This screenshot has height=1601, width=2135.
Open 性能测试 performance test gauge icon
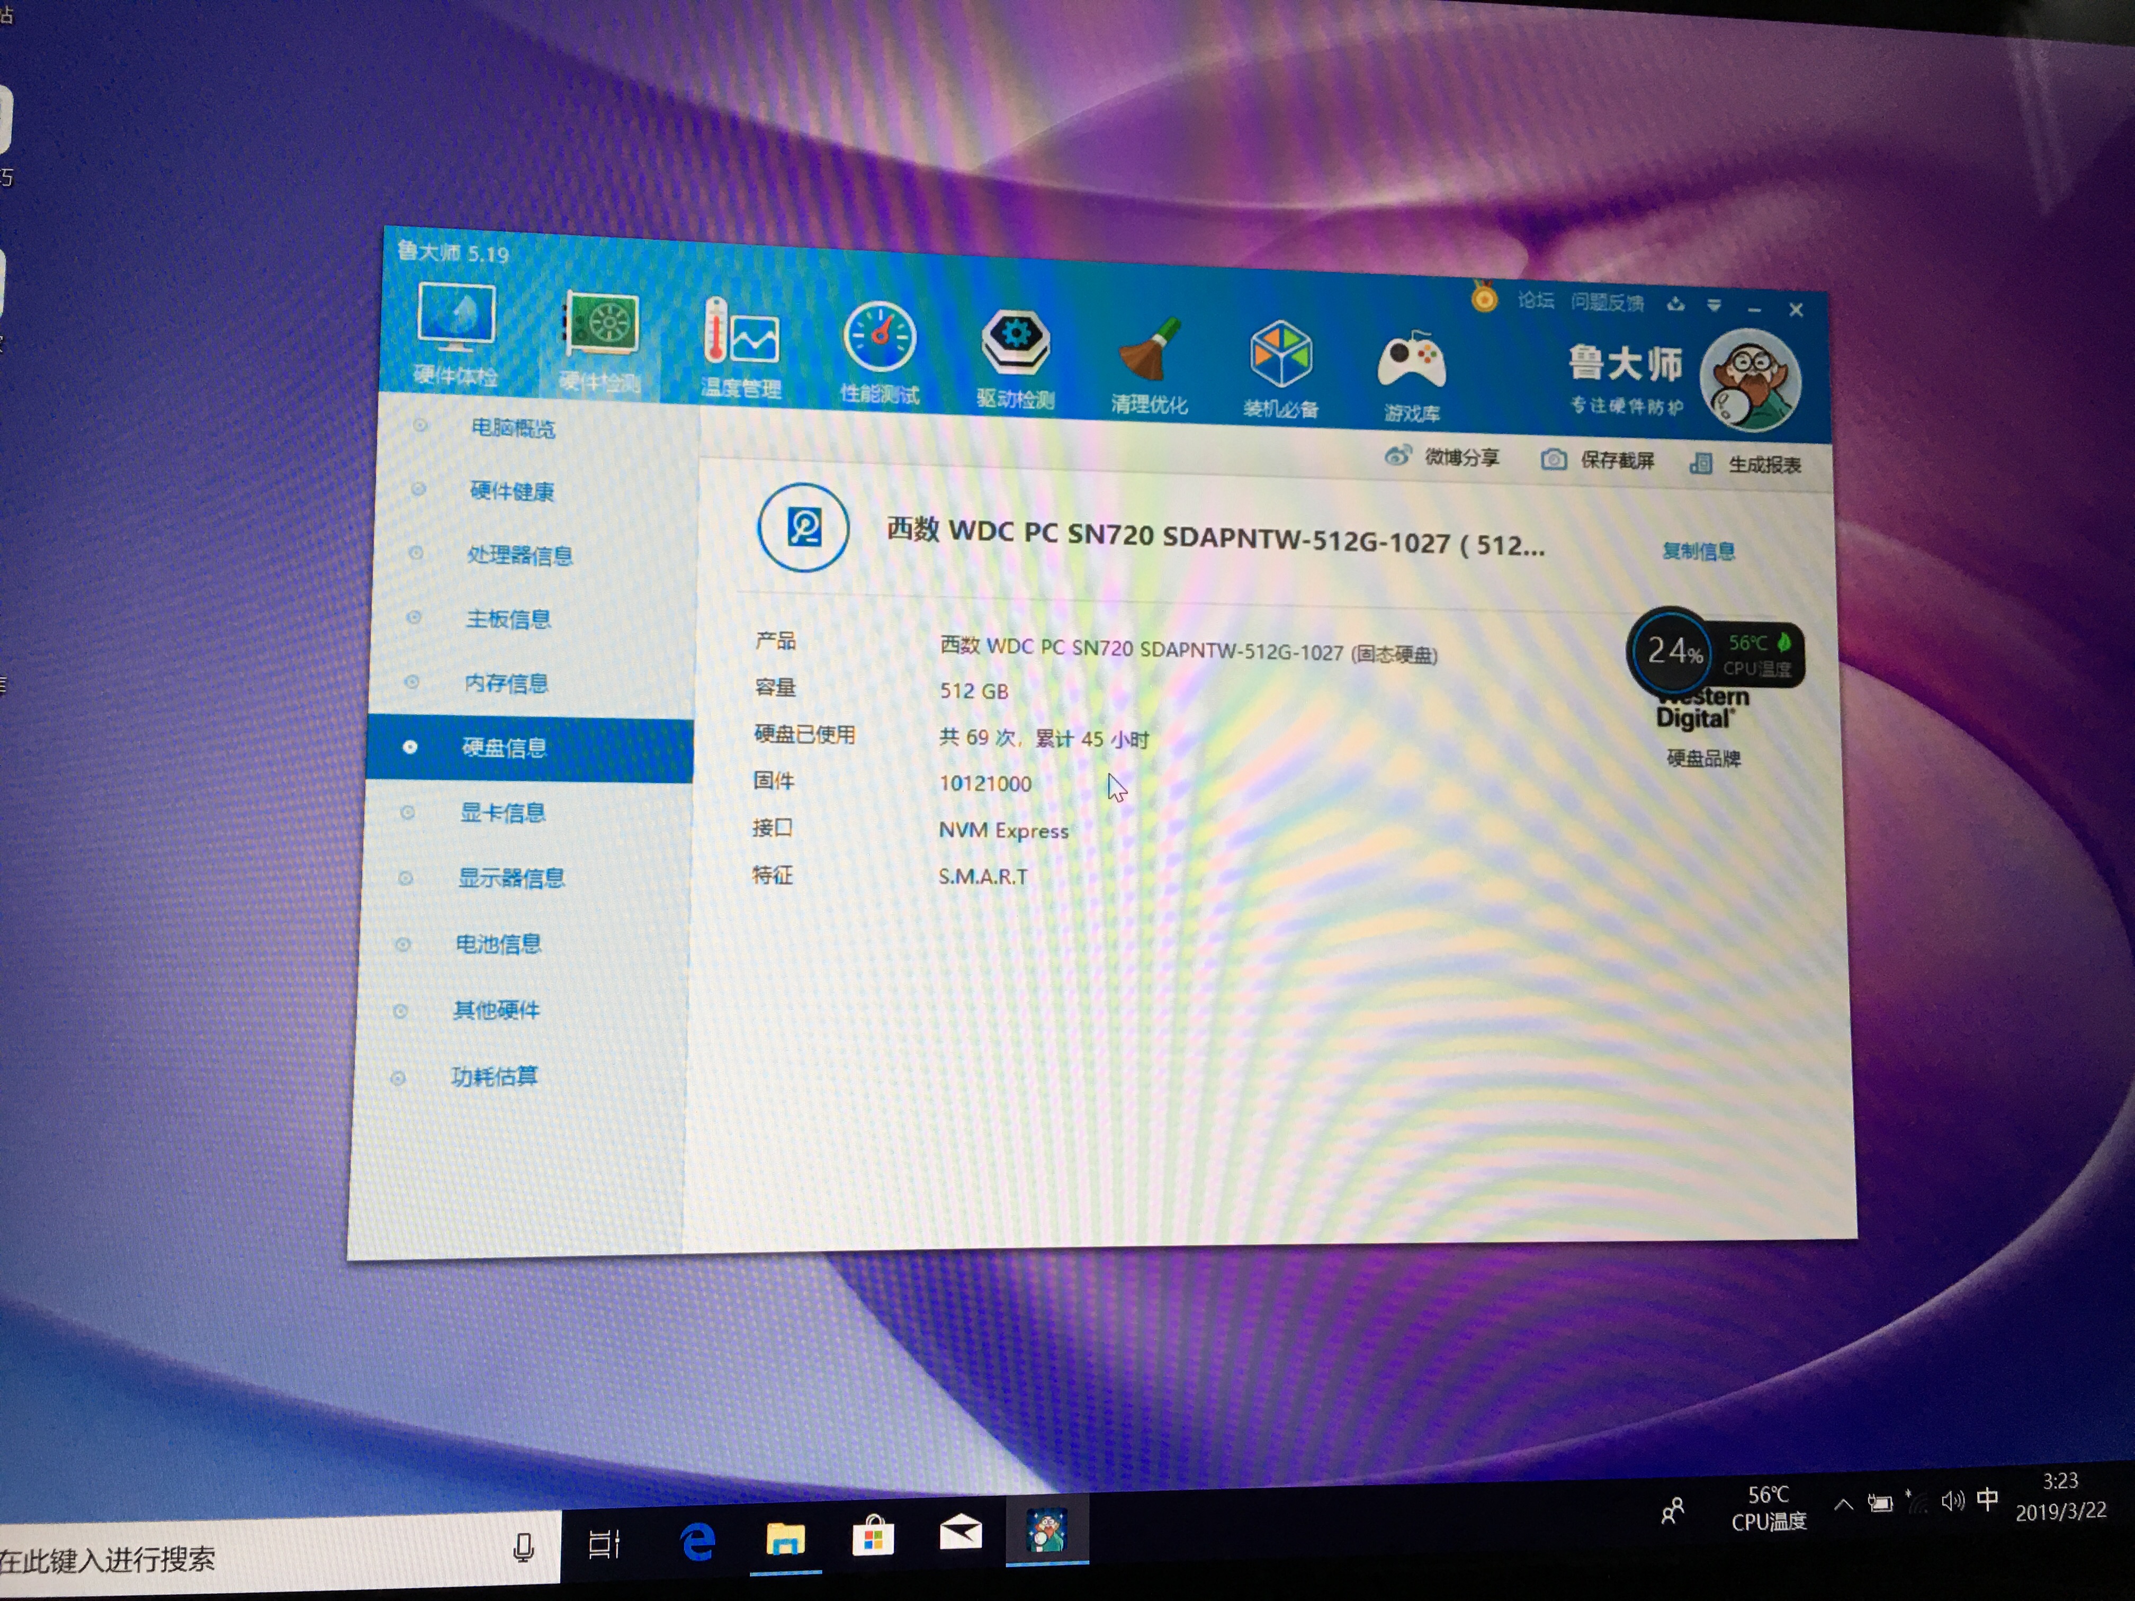tap(880, 353)
